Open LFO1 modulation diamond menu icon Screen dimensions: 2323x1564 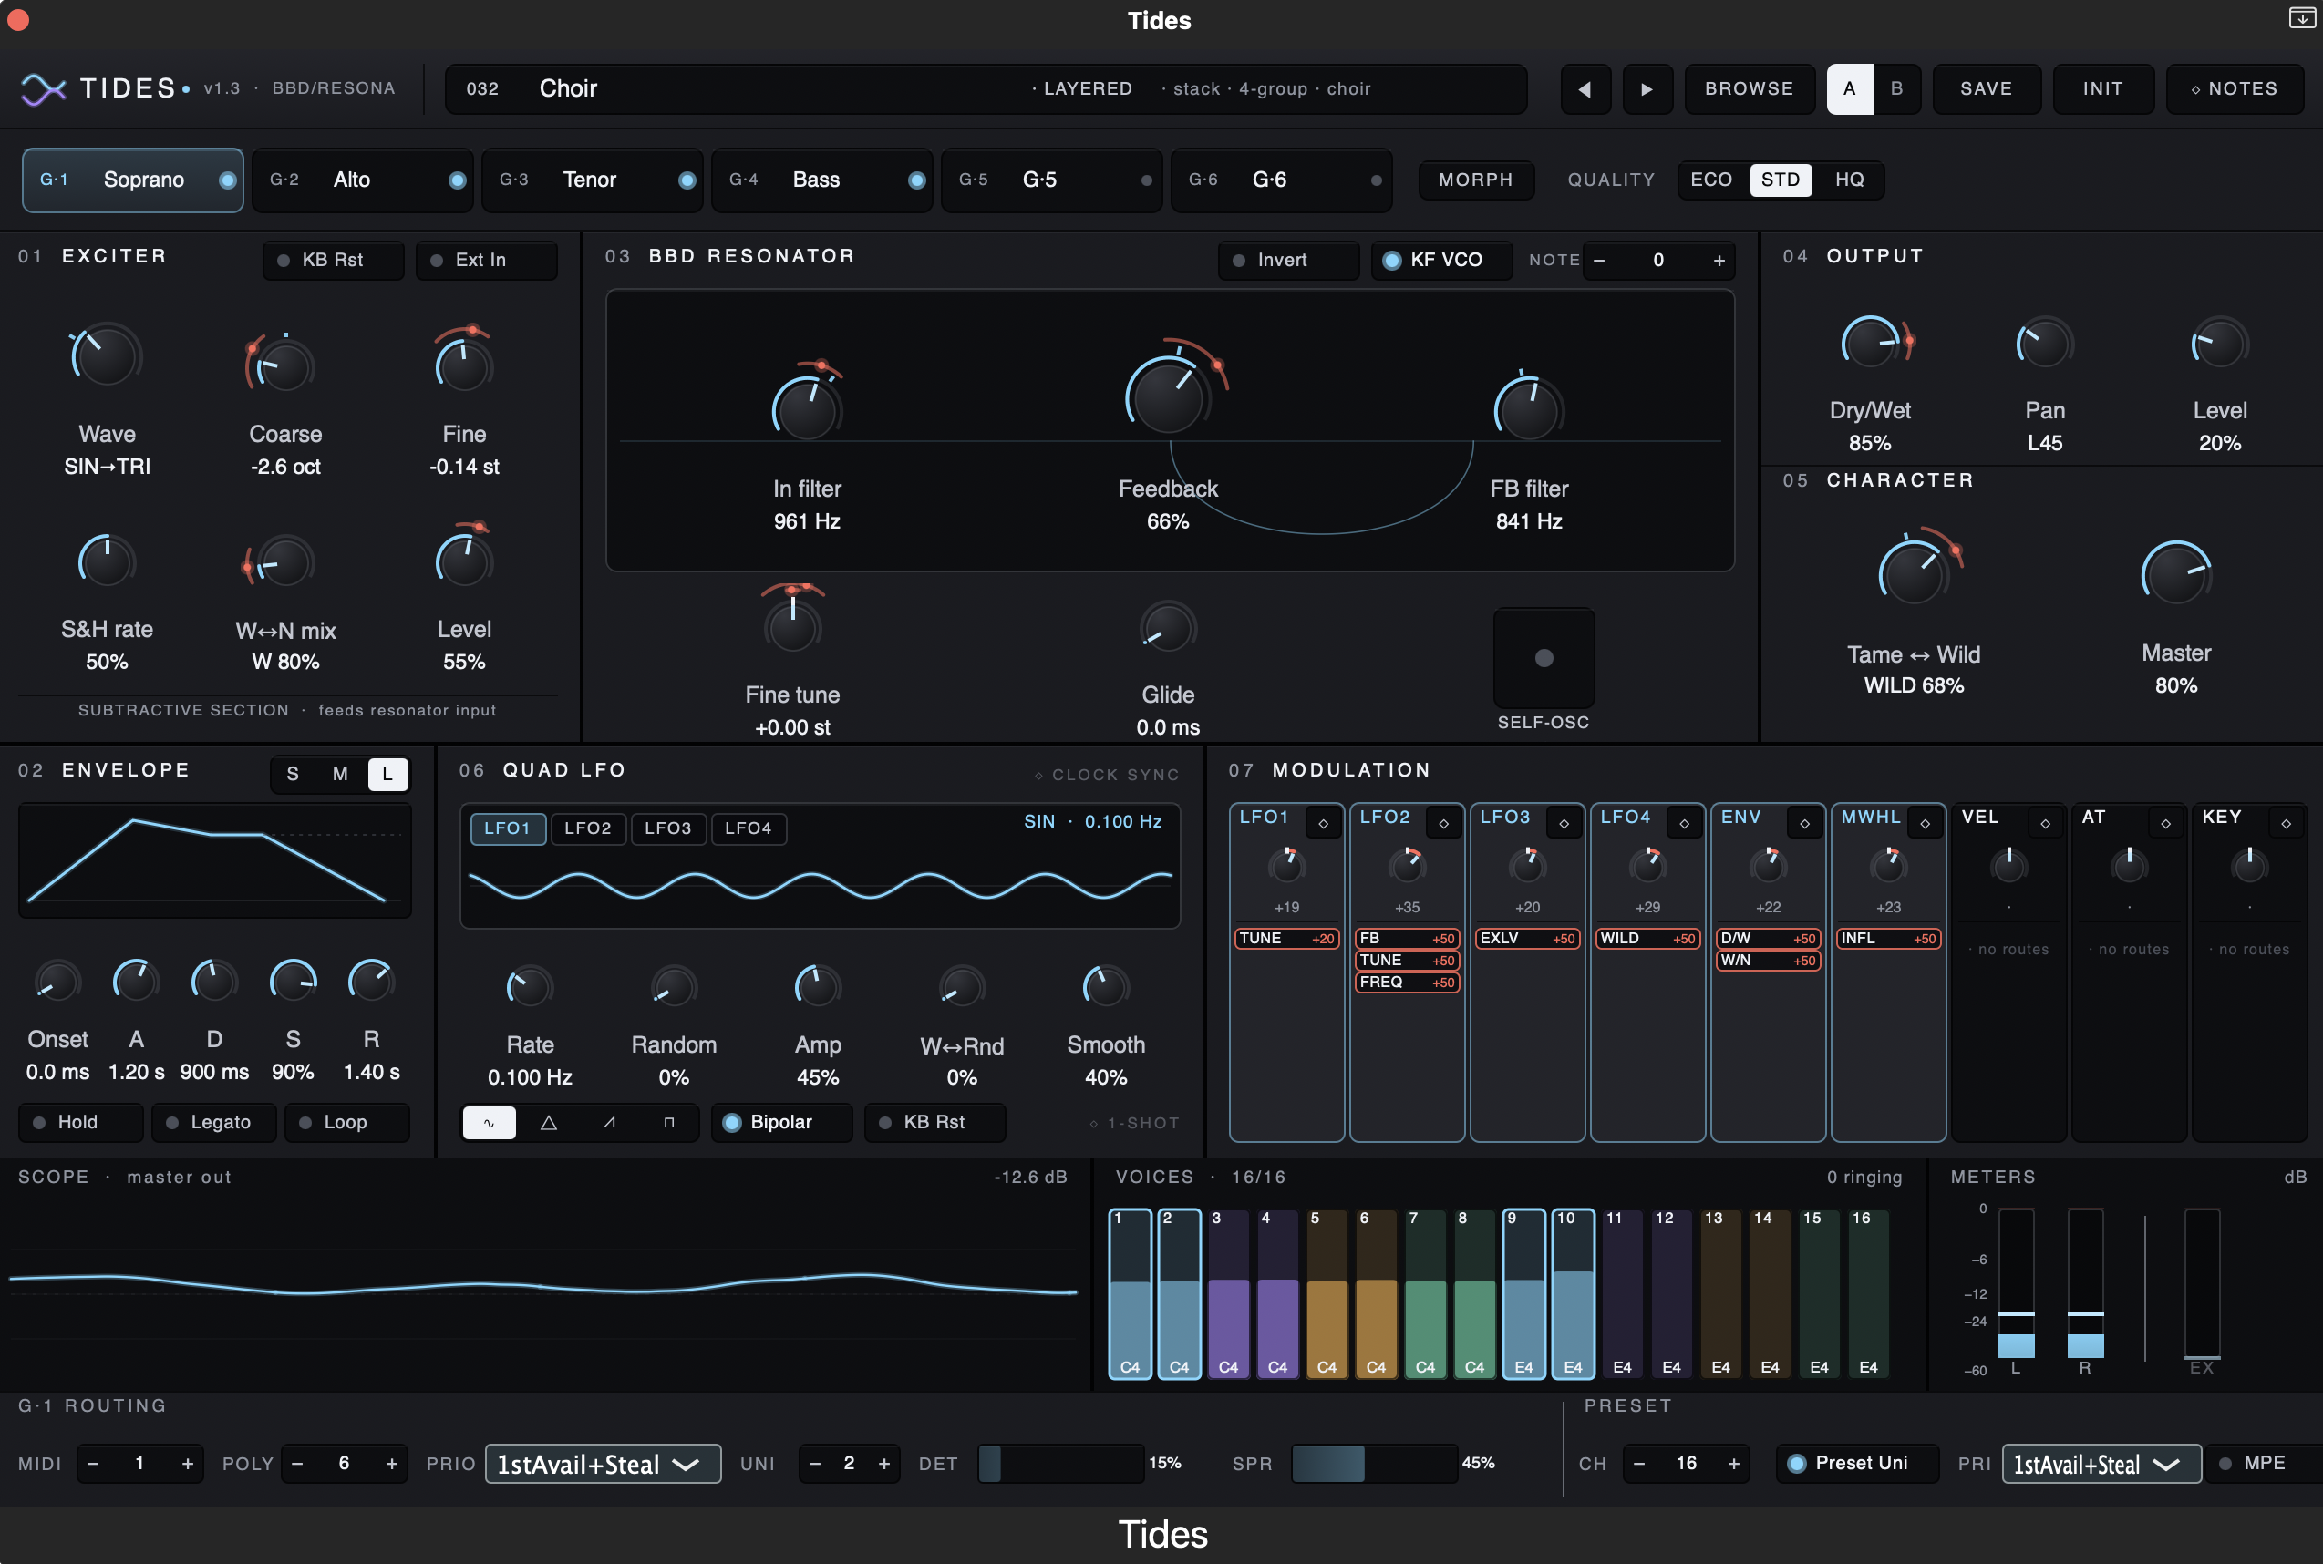pos(1323,823)
